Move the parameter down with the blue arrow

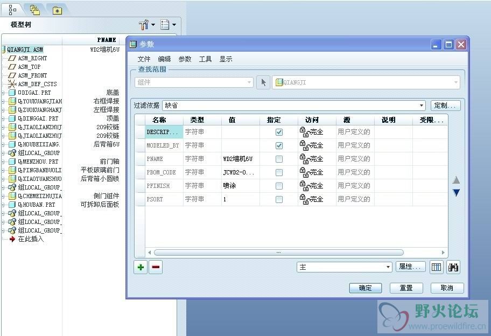(456, 193)
